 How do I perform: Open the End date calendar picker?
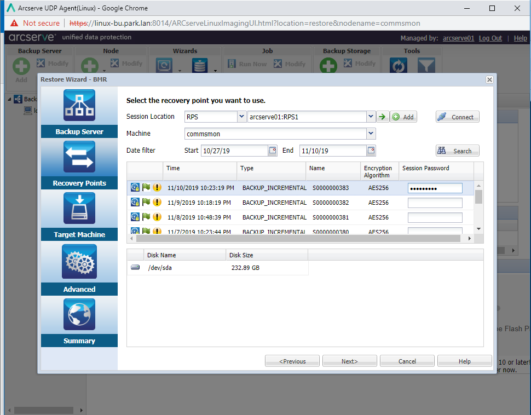371,150
